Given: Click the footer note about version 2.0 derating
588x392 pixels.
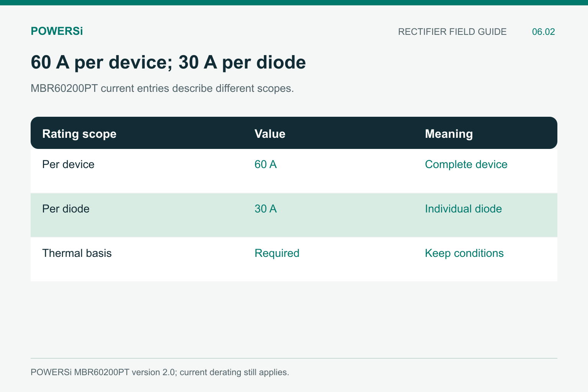Looking at the screenshot, I should pyautogui.click(x=160, y=372).
